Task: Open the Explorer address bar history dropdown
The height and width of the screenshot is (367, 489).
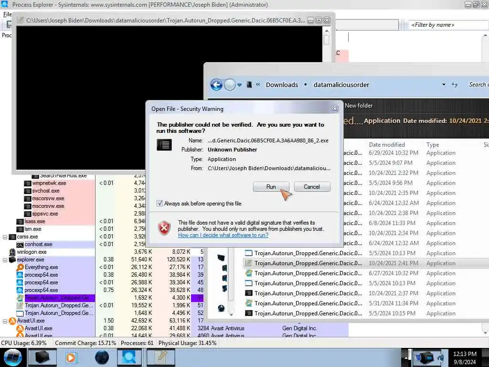Action: click(444, 85)
